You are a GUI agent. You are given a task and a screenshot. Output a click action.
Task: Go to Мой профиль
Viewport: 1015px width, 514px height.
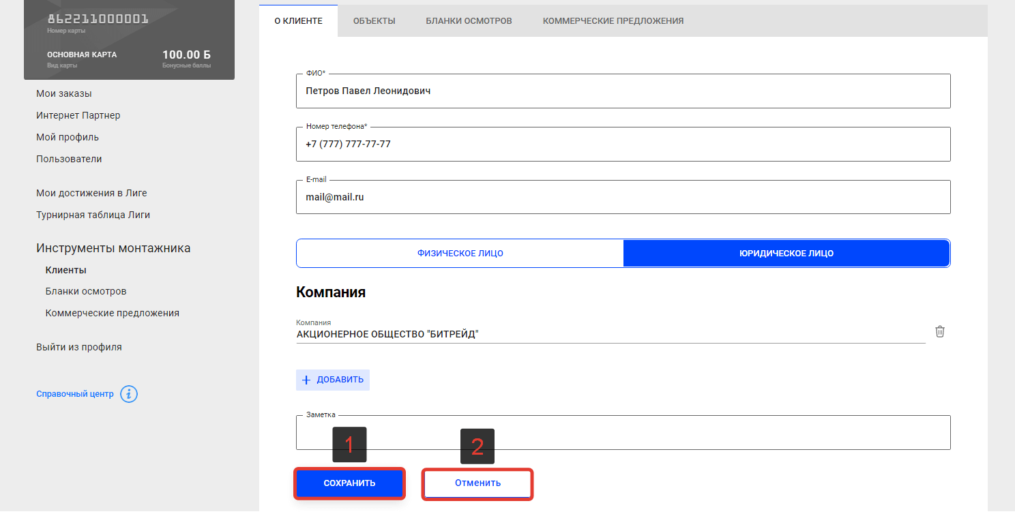[68, 137]
